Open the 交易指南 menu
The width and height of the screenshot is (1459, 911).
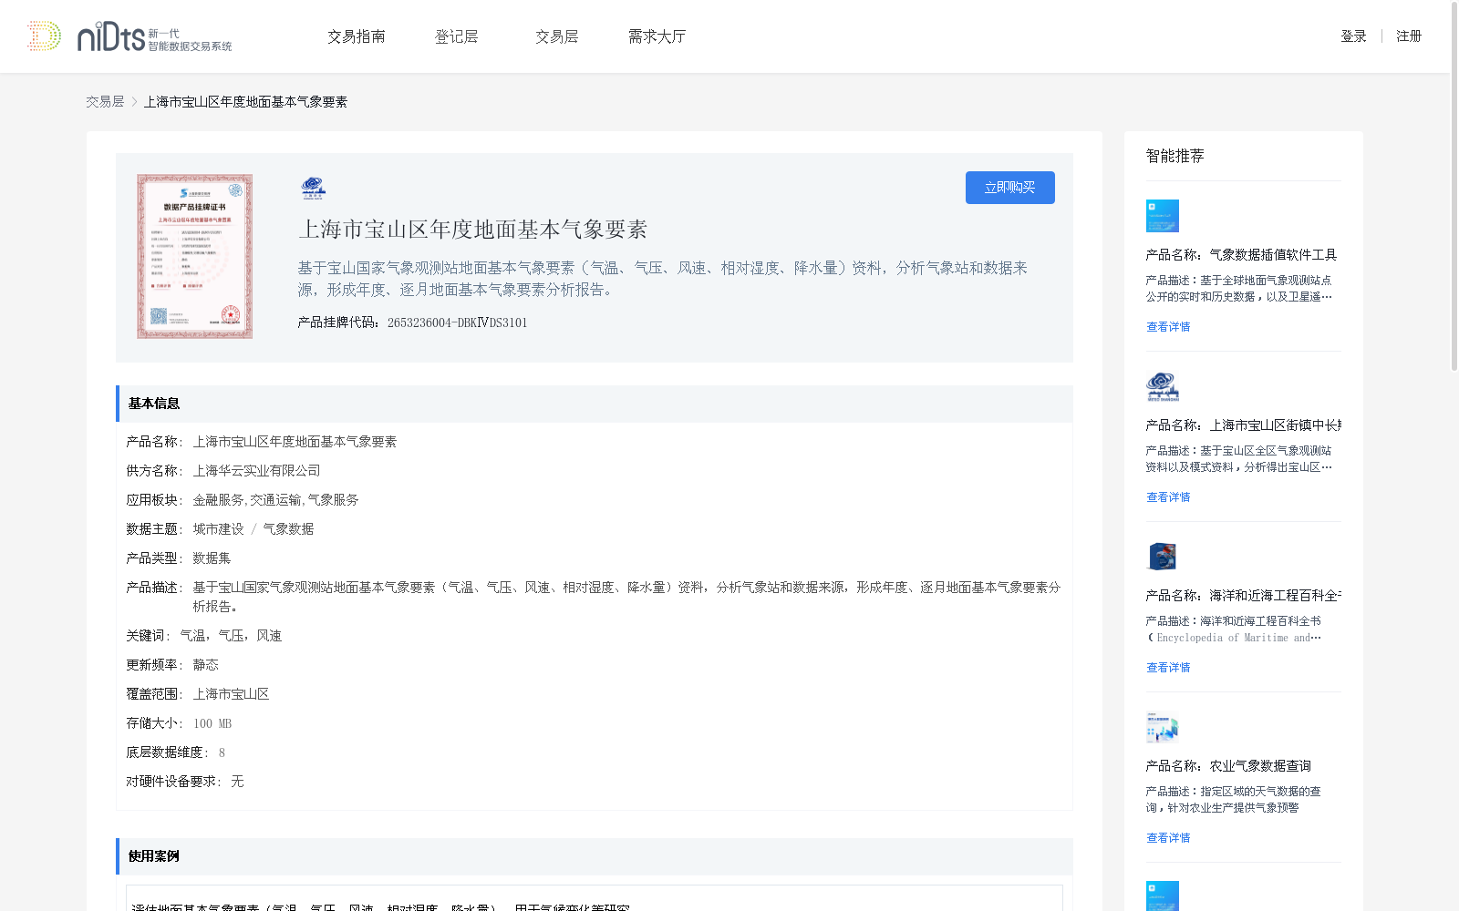point(357,36)
